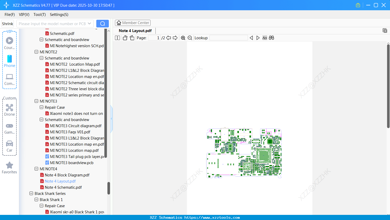Open the Courses section in sidebar

click(x=9, y=43)
